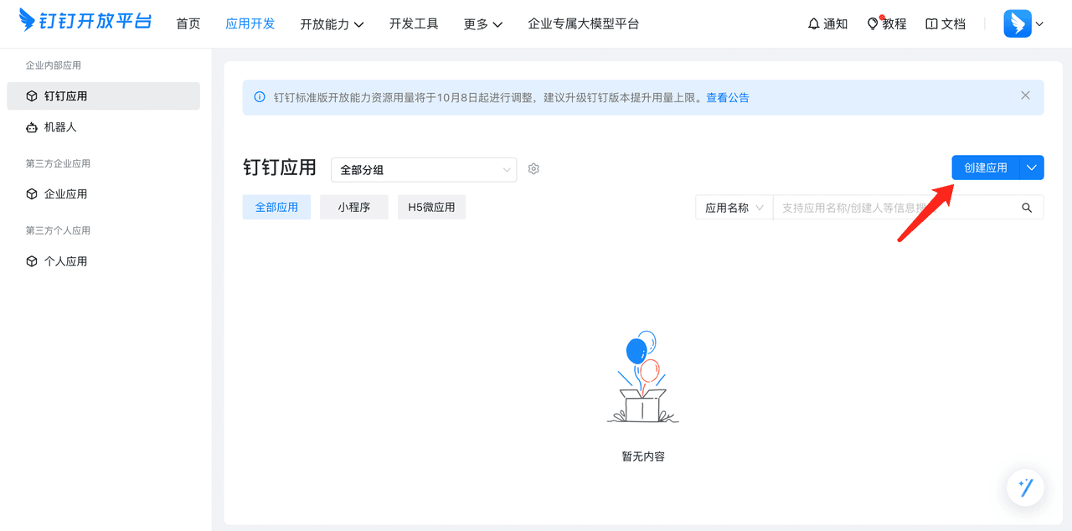Click the blue user avatar icon
This screenshot has height=531, width=1072.
click(x=1018, y=23)
